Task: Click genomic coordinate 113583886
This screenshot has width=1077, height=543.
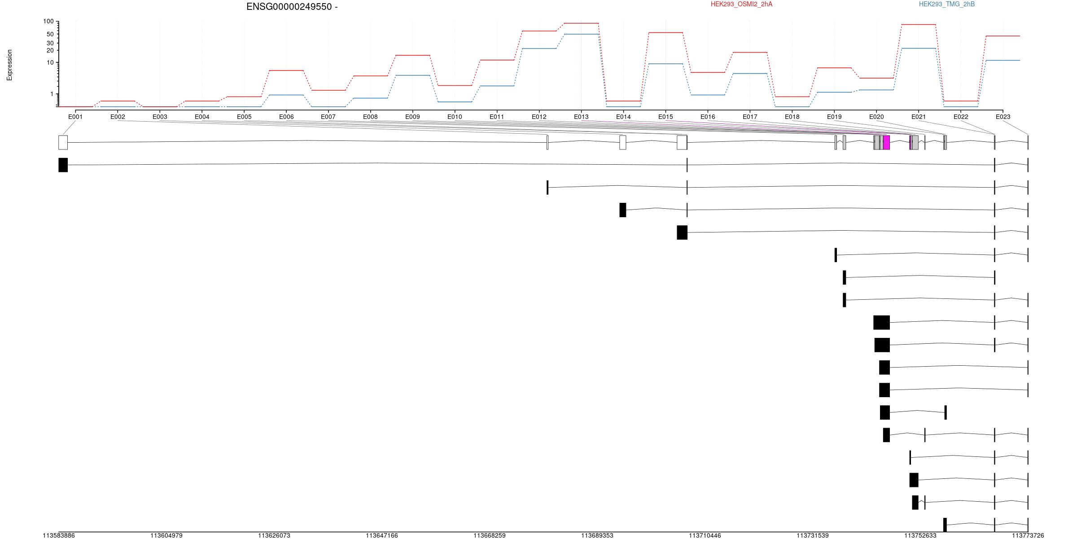Action: 59,535
